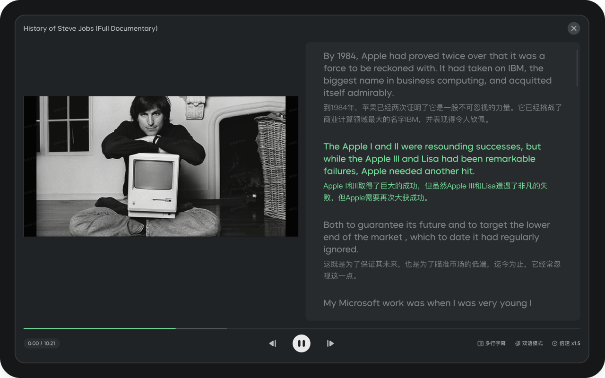Image resolution: width=605 pixels, height=378 pixels.
Task: Toggle multi-line subtitles (多行字幕)
Action: tap(492, 344)
